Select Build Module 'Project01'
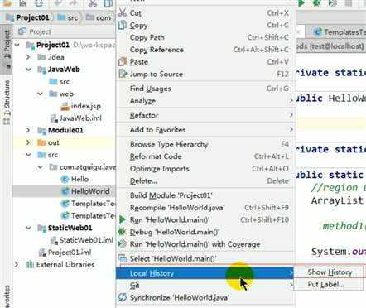 point(206,195)
